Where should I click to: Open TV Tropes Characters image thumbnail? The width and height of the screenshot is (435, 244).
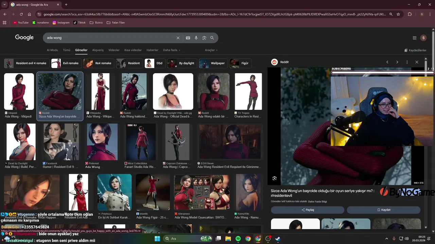(x=248, y=91)
